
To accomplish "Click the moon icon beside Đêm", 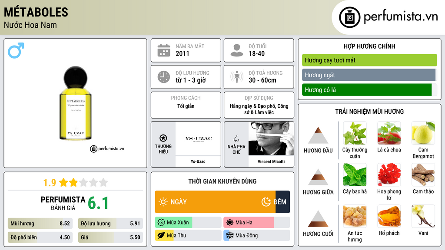I will pos(266,202).
